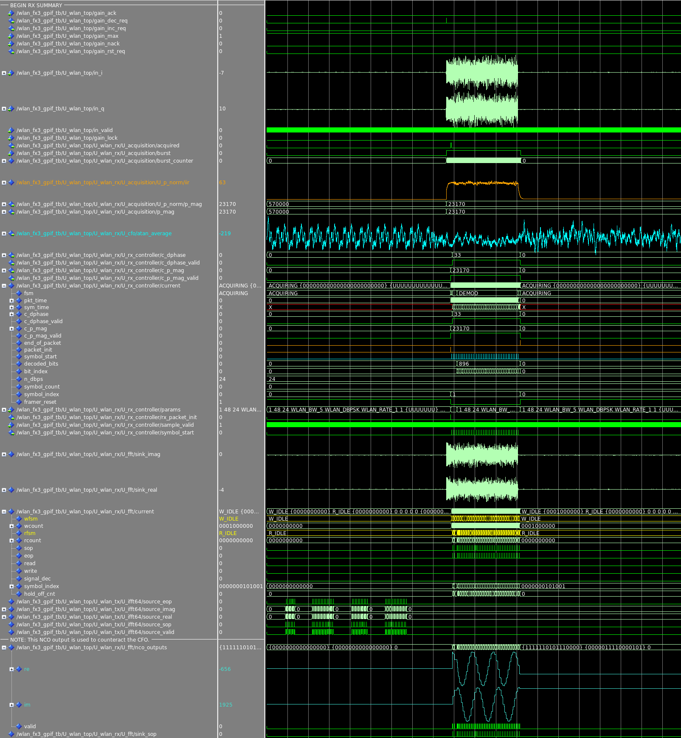Click the c_dphase_valid top-level signal icon

(x=11, y=263)
